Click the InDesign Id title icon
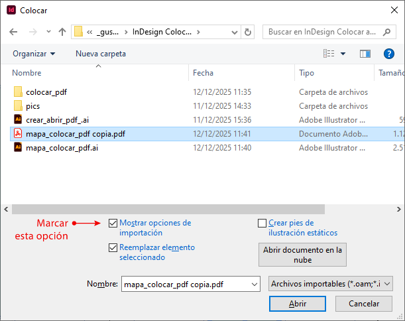 point(11,10)
